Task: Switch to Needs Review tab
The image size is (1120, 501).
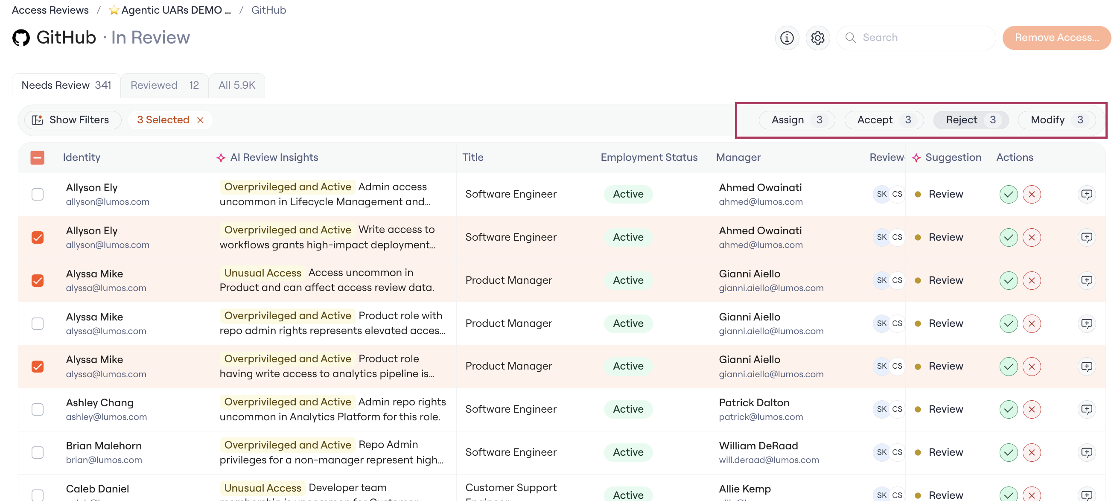Action: pos(66,86)
